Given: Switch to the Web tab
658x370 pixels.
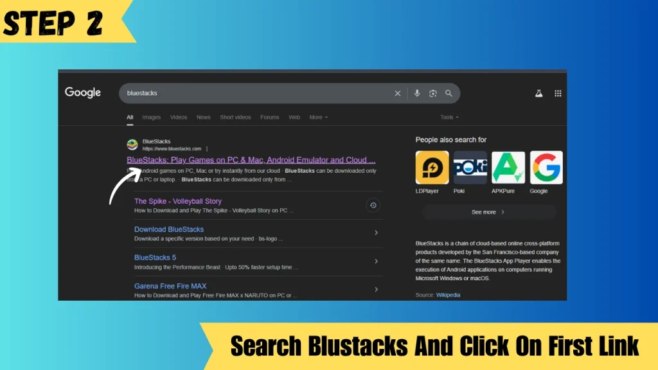Looking at the screenshot, I should point(294,117).
